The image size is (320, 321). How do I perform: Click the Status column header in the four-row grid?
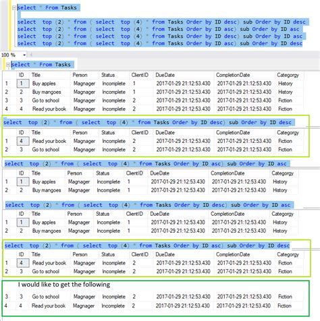tap(108, 75)
